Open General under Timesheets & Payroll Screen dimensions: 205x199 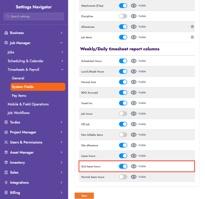[x=18, y=78]
